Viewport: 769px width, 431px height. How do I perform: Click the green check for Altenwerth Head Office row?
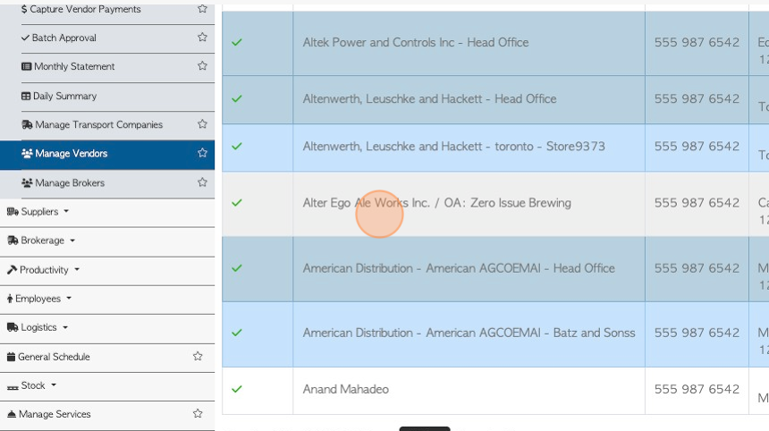point(237,98)
